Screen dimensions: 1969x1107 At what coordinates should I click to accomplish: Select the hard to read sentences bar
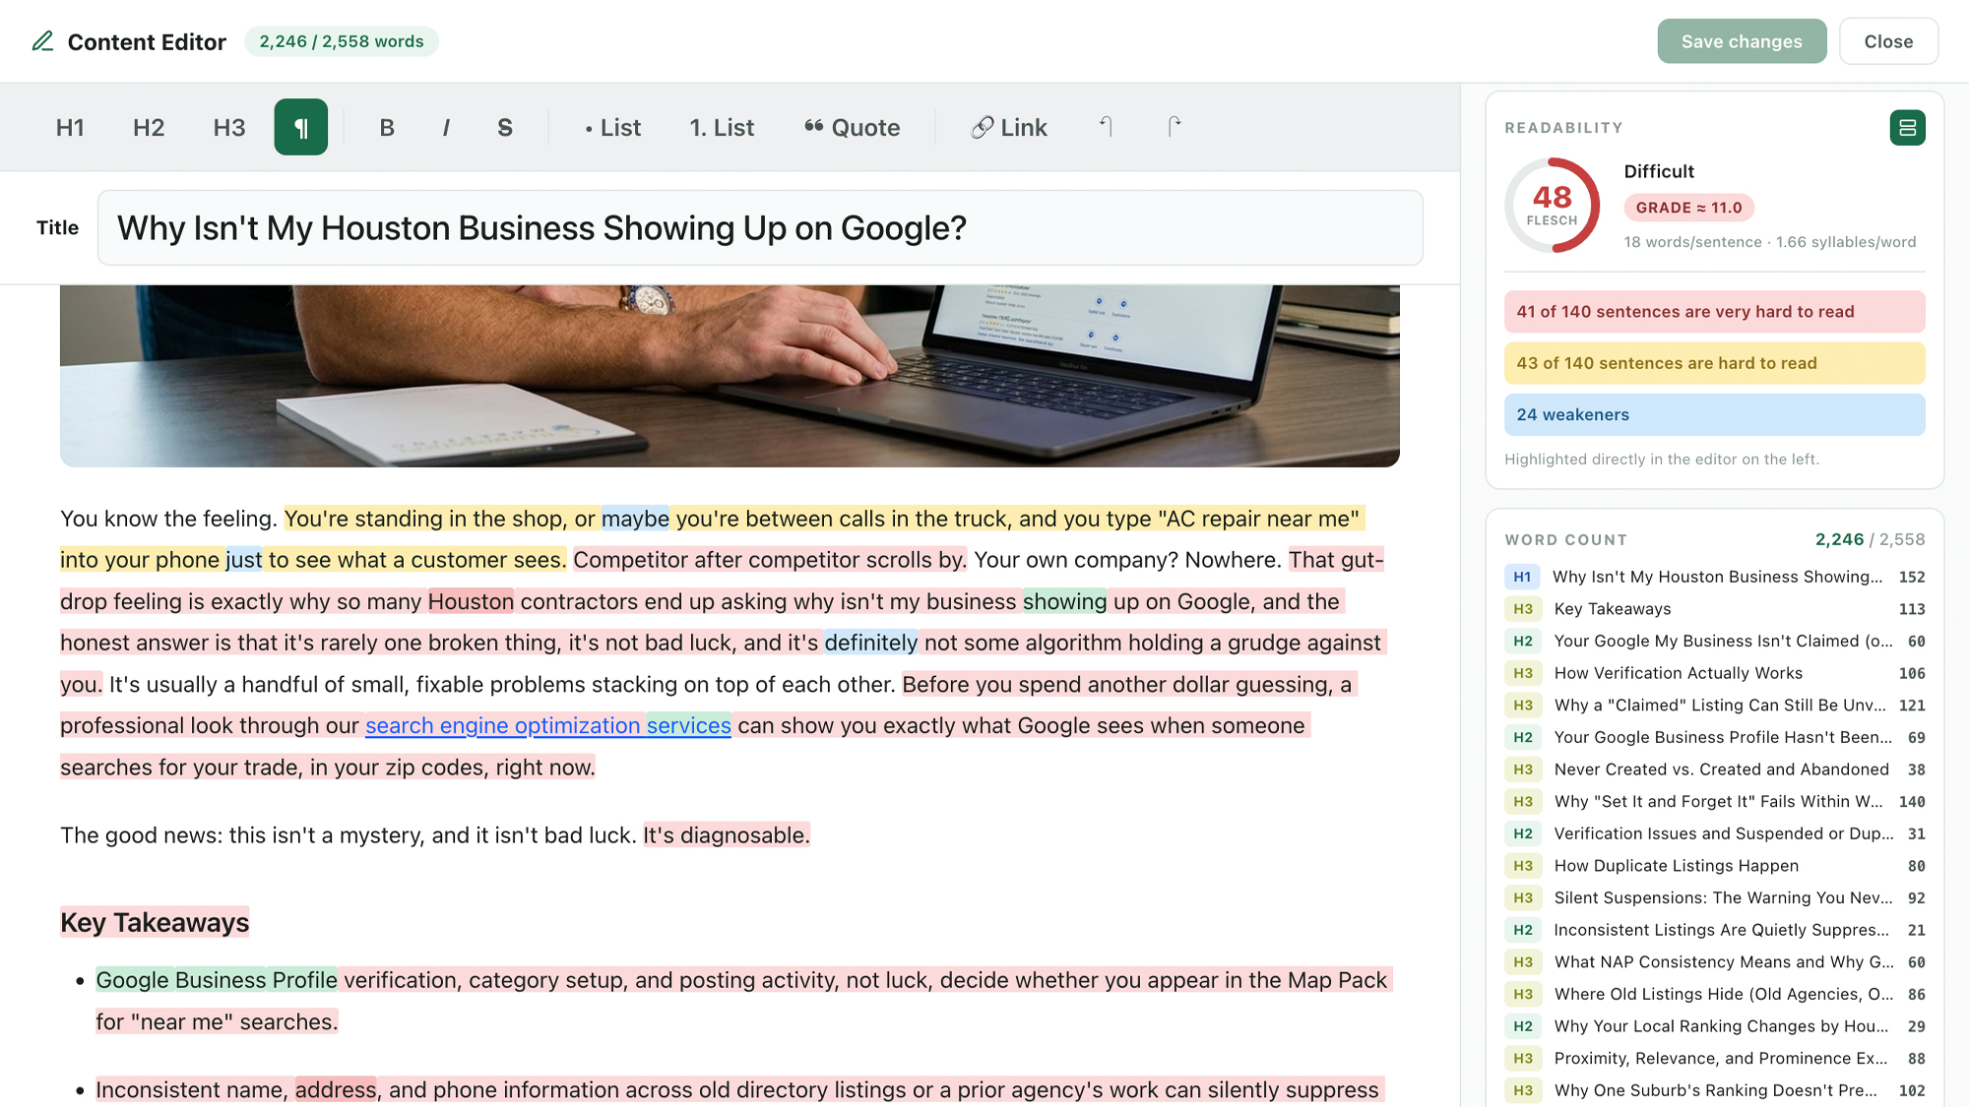(1714, 363)
